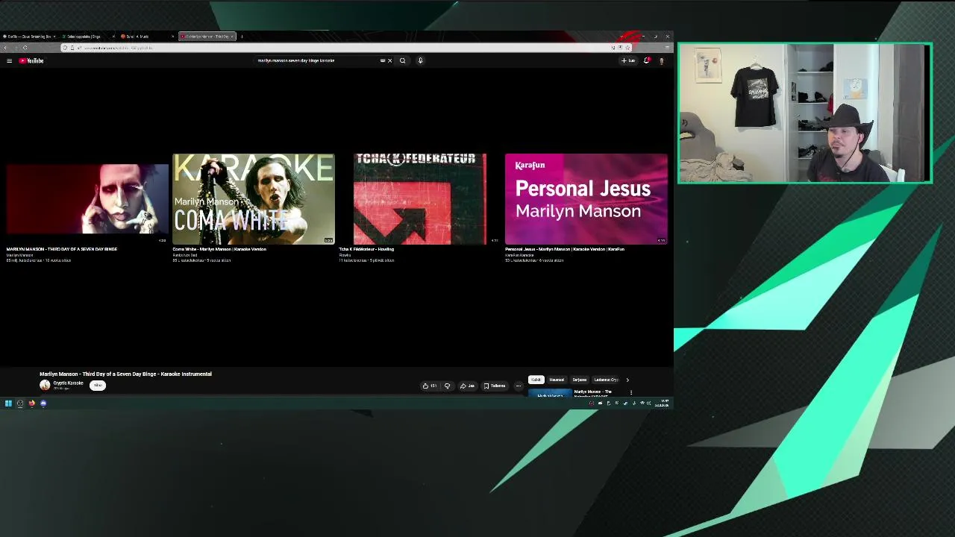
Task: Select the Kaikki filter chip
Action: coord(536,380)
